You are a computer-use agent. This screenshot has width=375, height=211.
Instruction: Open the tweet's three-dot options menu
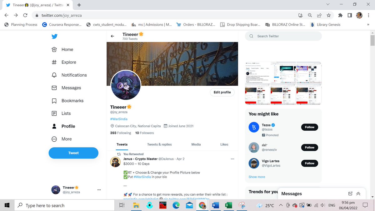(x=232, y=159)
